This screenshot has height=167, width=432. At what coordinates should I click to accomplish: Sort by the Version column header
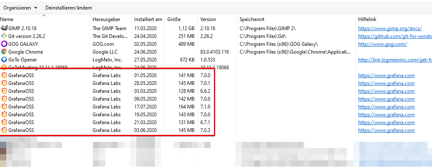coord(208,19)
